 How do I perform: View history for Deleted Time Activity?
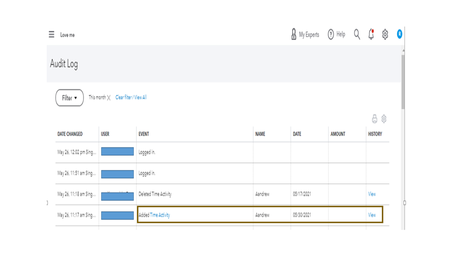(372, 194)
